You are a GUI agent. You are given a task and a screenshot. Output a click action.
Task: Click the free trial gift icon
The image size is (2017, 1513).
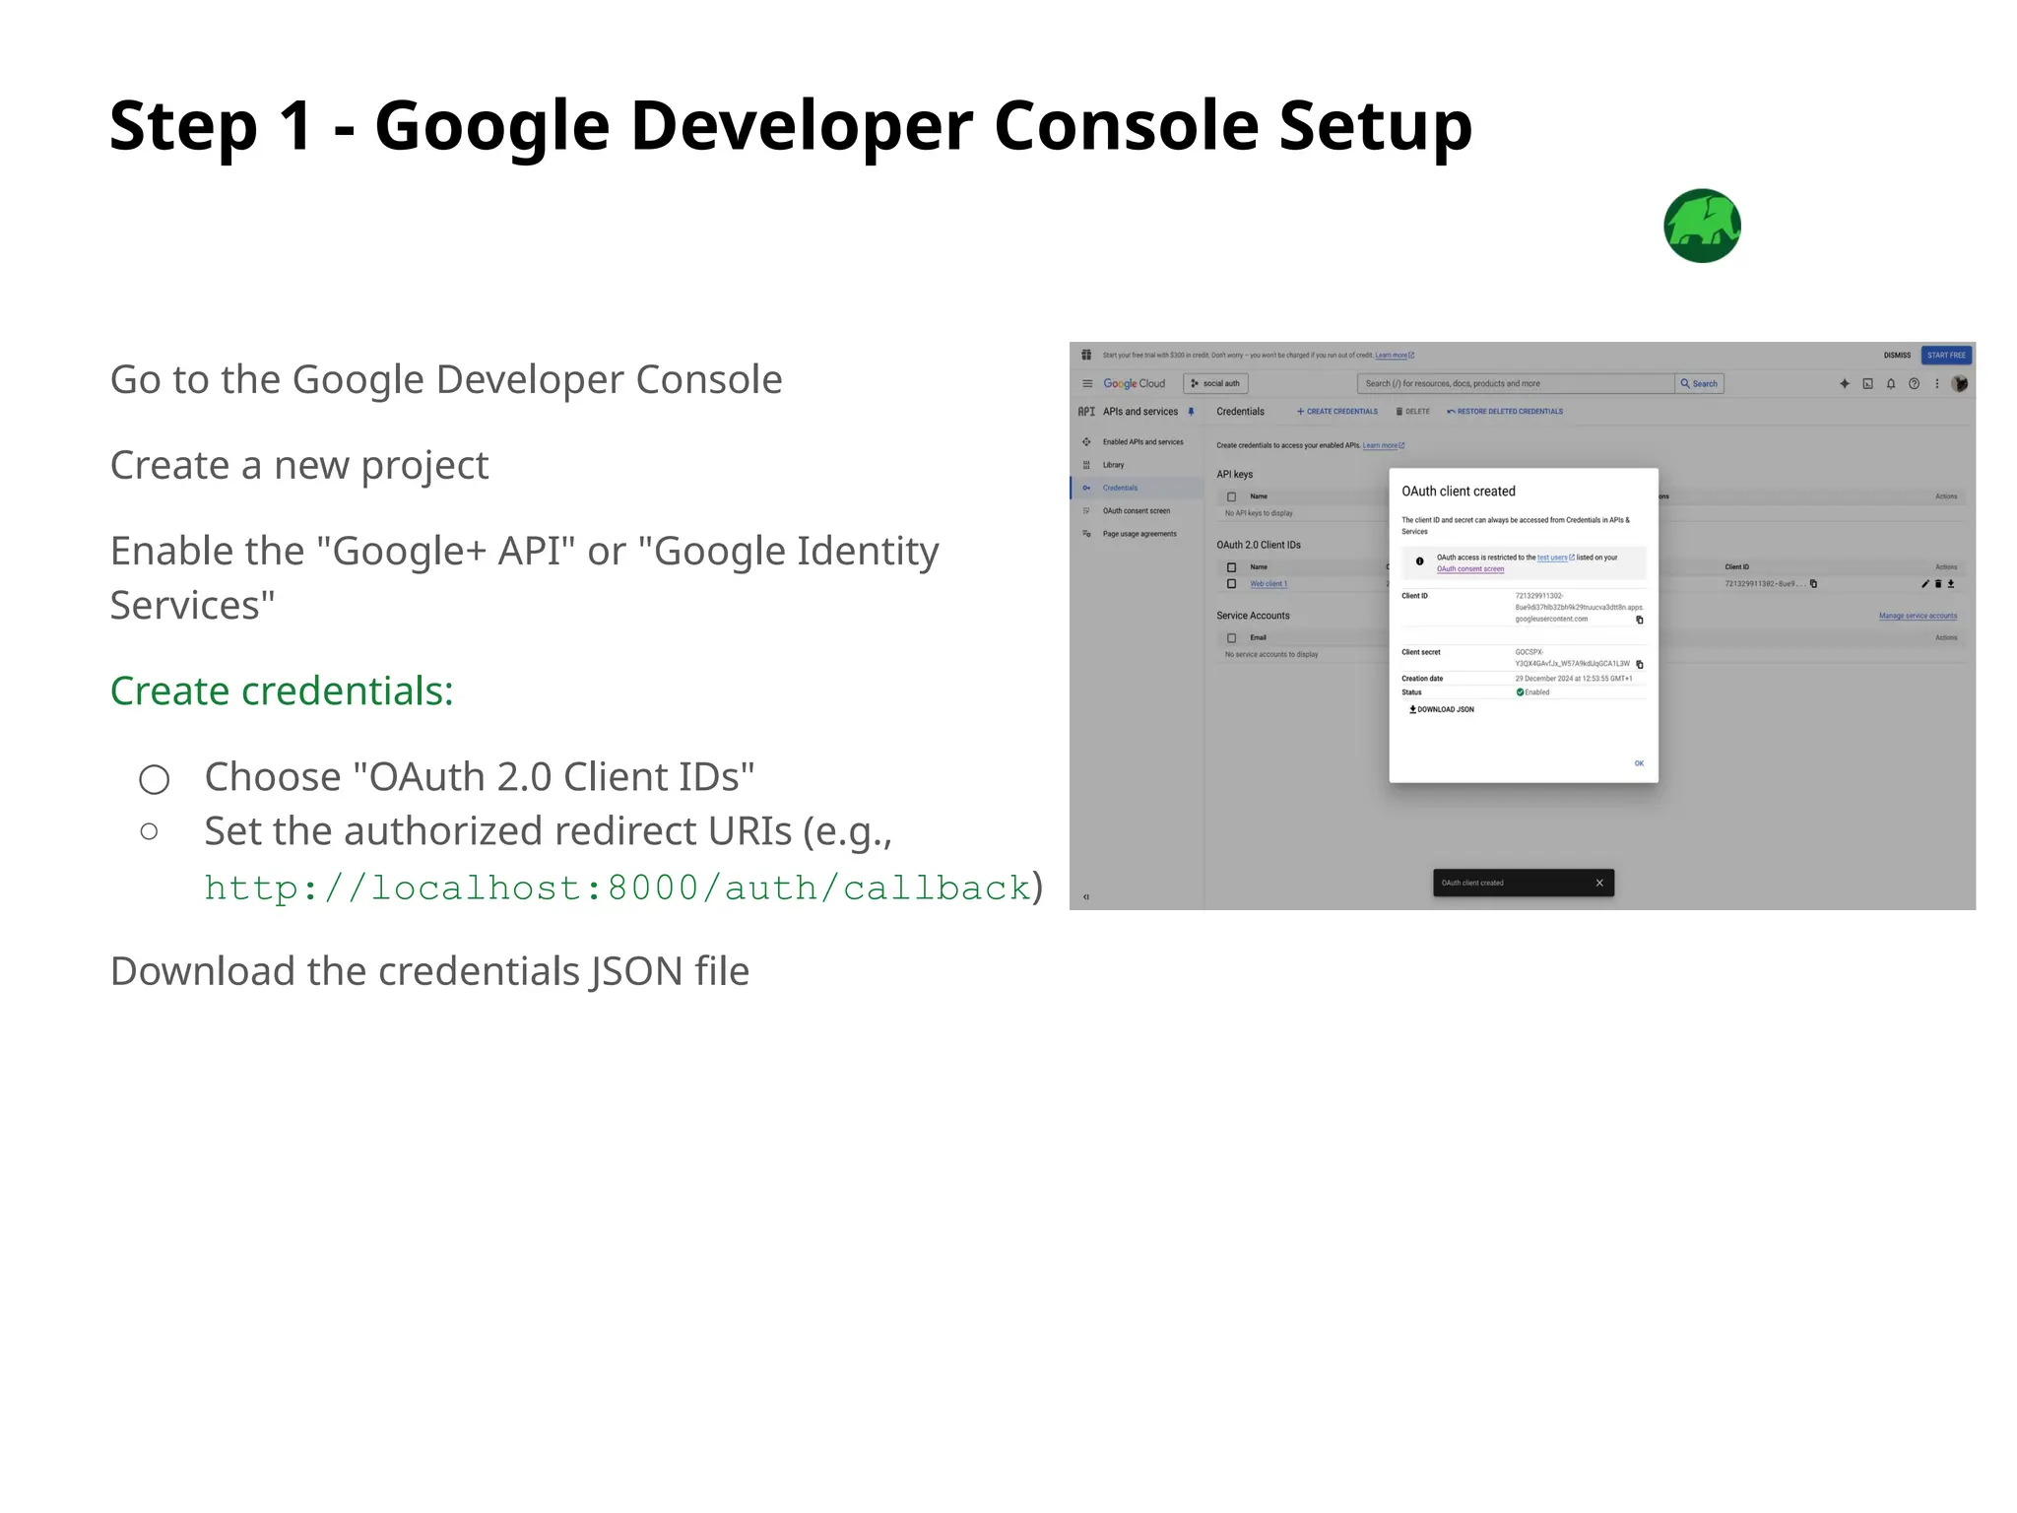(1086, 355)
